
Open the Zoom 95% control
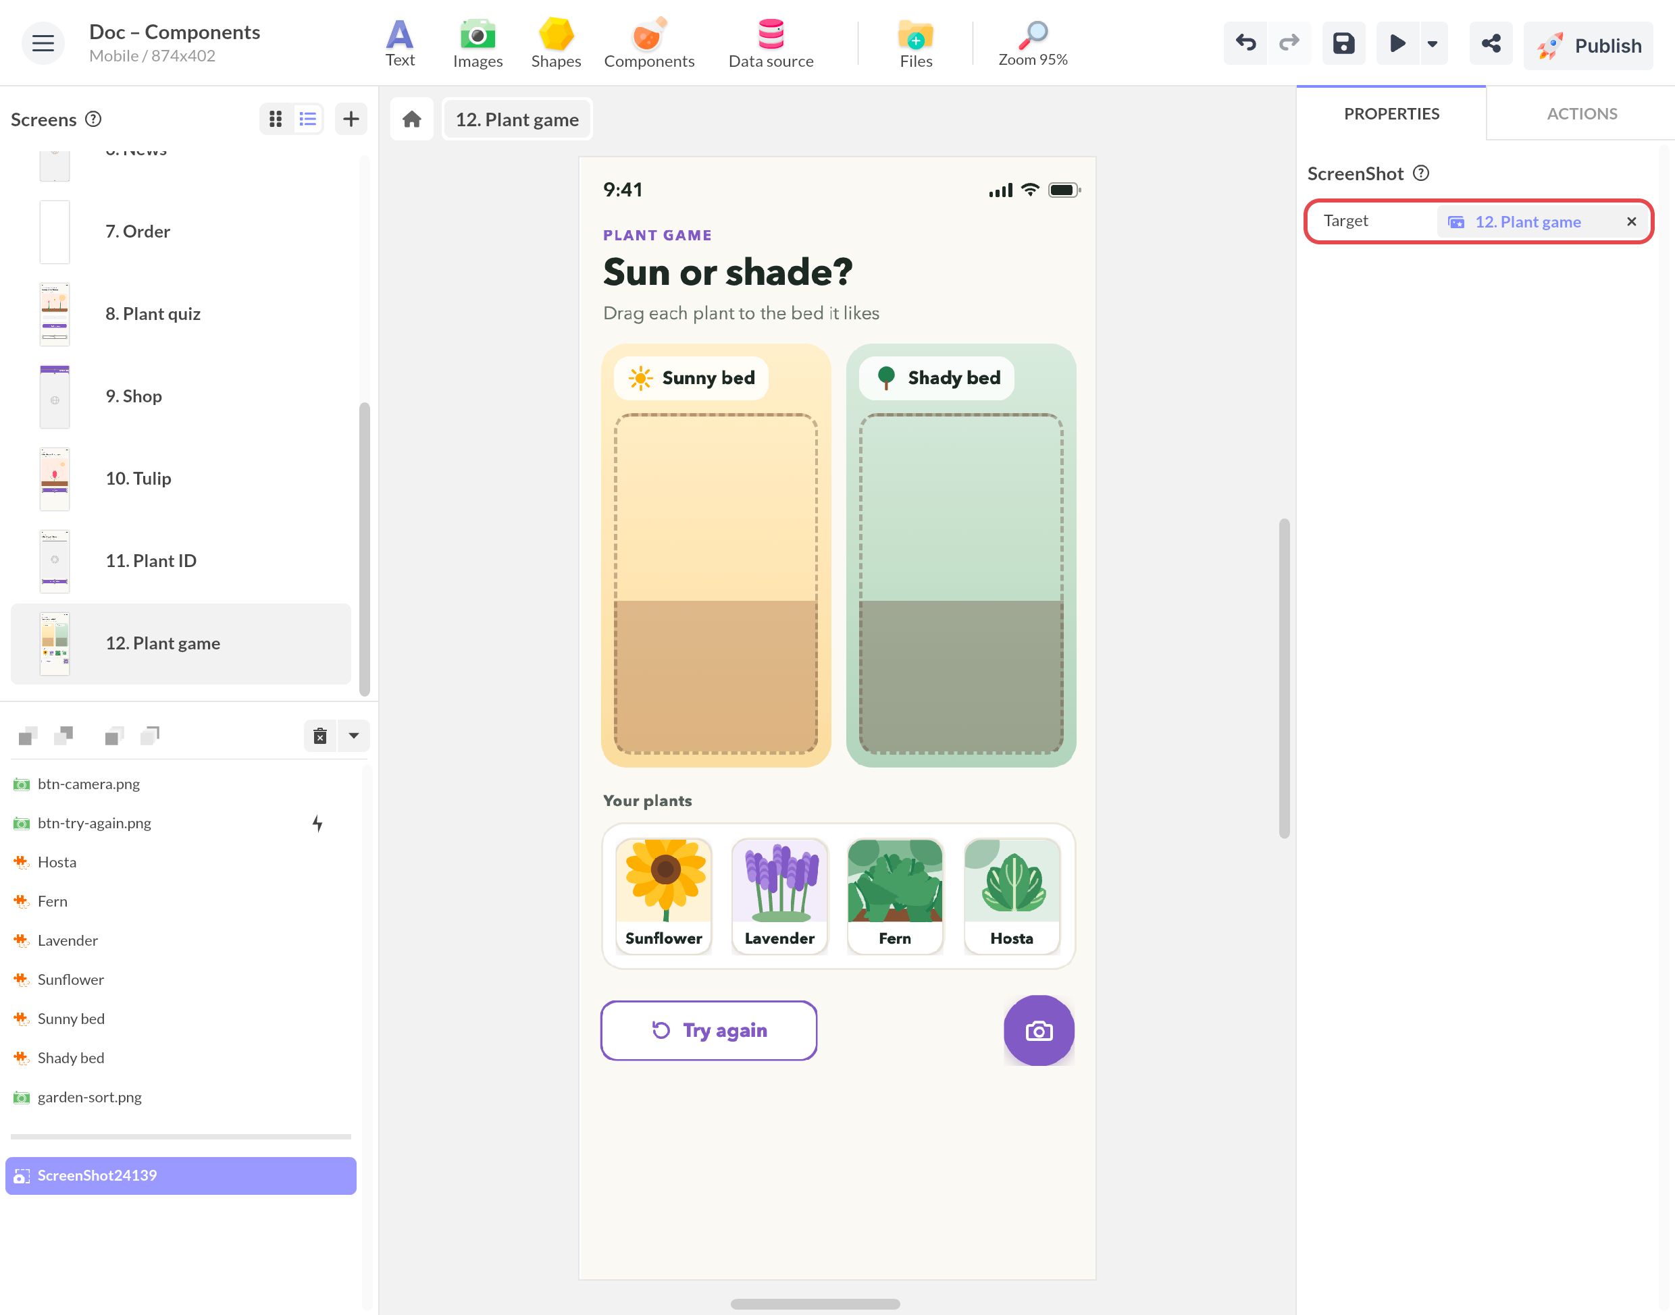(1033, 43)
